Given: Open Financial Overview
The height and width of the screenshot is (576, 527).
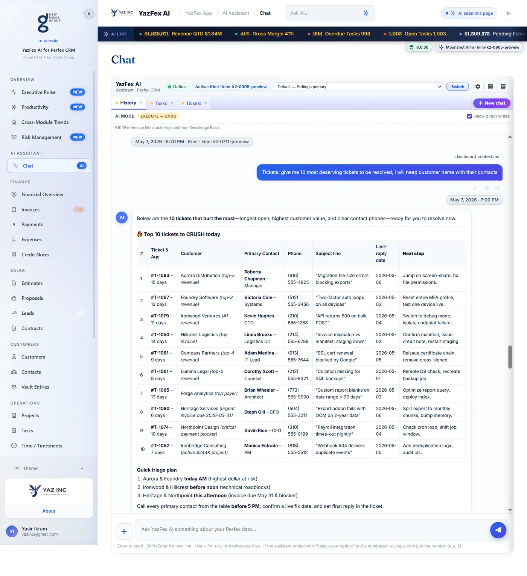Looking at the screenshot, I should coord(49,195).
